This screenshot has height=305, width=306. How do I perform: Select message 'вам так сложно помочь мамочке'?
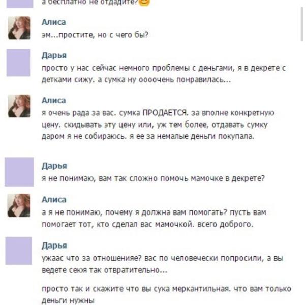tap(153, 178)
